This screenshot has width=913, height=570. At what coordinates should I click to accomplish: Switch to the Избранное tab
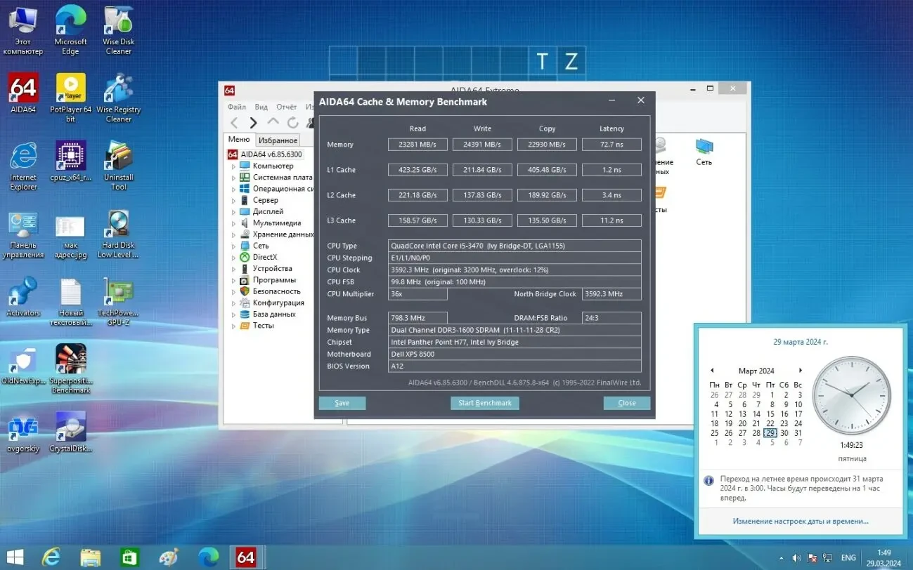tap(278, 140)
